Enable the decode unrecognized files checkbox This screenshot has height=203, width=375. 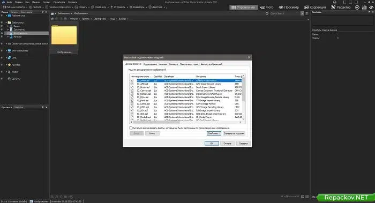[x=131, y=128]
